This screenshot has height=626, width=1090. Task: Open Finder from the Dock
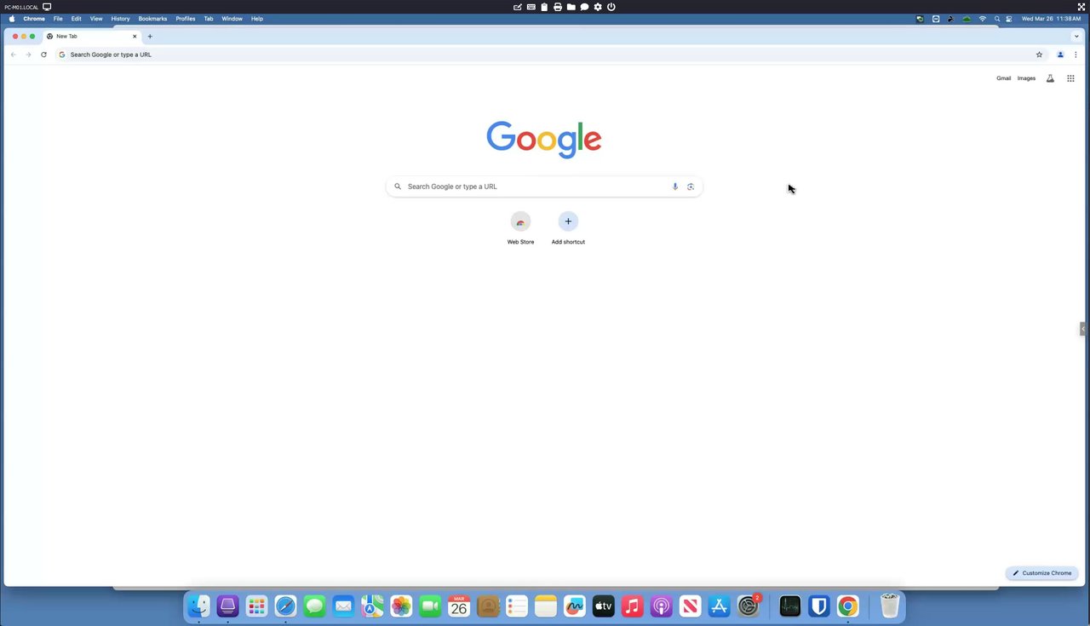[198, 606]
